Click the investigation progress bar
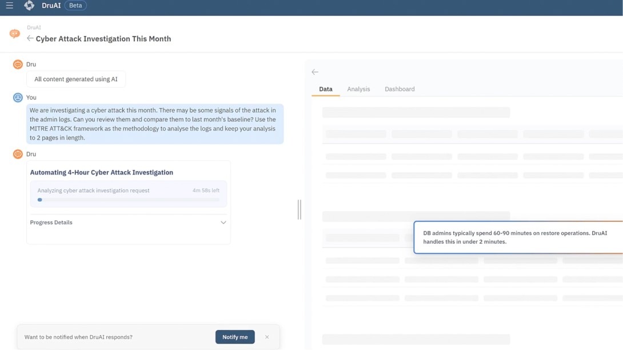 pos(129,200)
